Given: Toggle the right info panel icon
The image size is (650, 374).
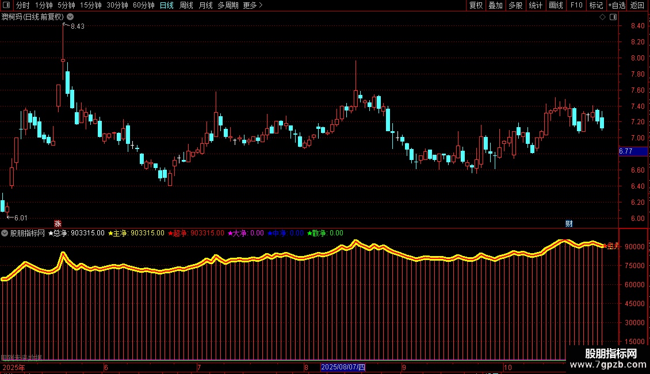Looking at the screenshot, I should pos(613,17).
